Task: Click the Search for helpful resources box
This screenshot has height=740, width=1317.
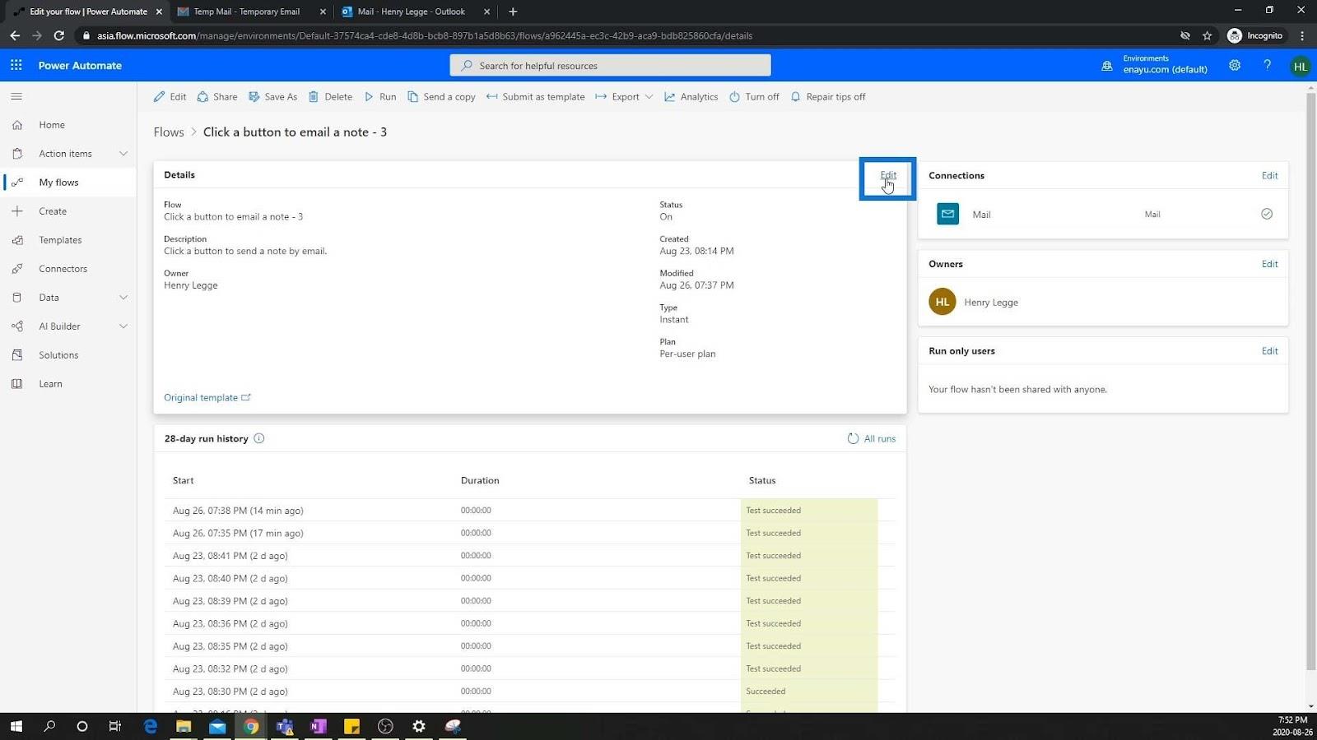Action: pos(610,65)
